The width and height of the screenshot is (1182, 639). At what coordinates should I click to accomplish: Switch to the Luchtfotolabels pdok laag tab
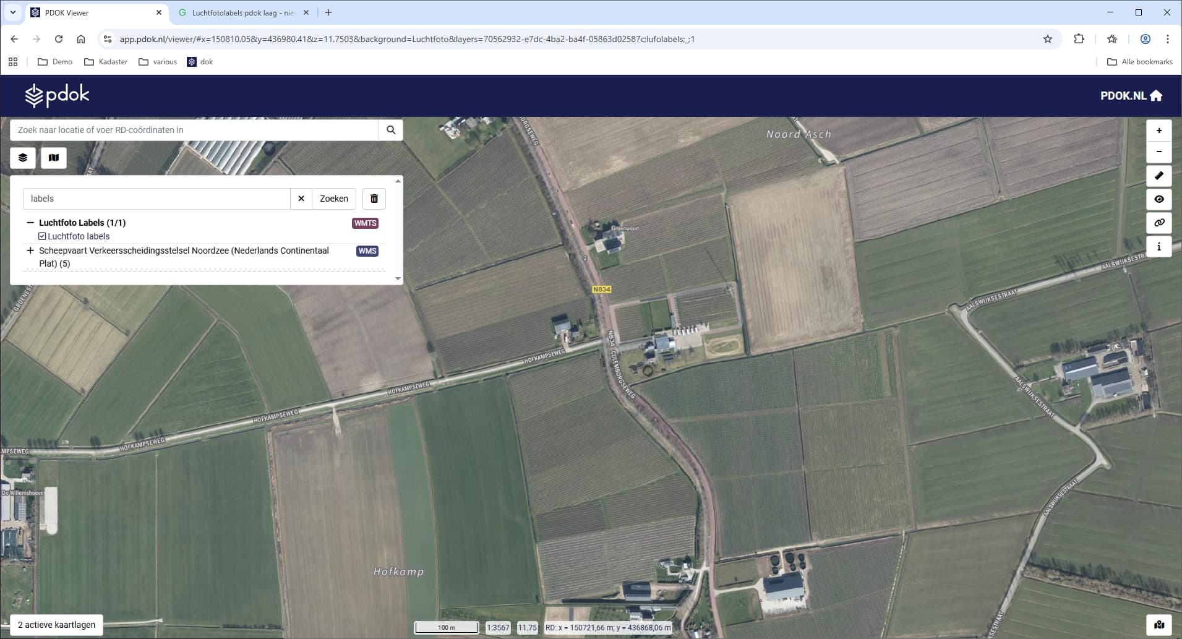coord(242,12)
